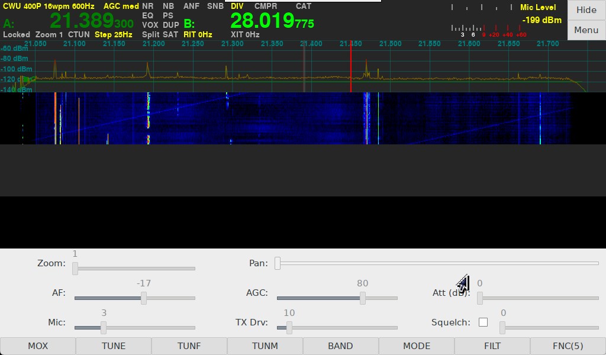
Task: Click the 21.200 signal peak in panadapter
Action: [x=147, y=70]
